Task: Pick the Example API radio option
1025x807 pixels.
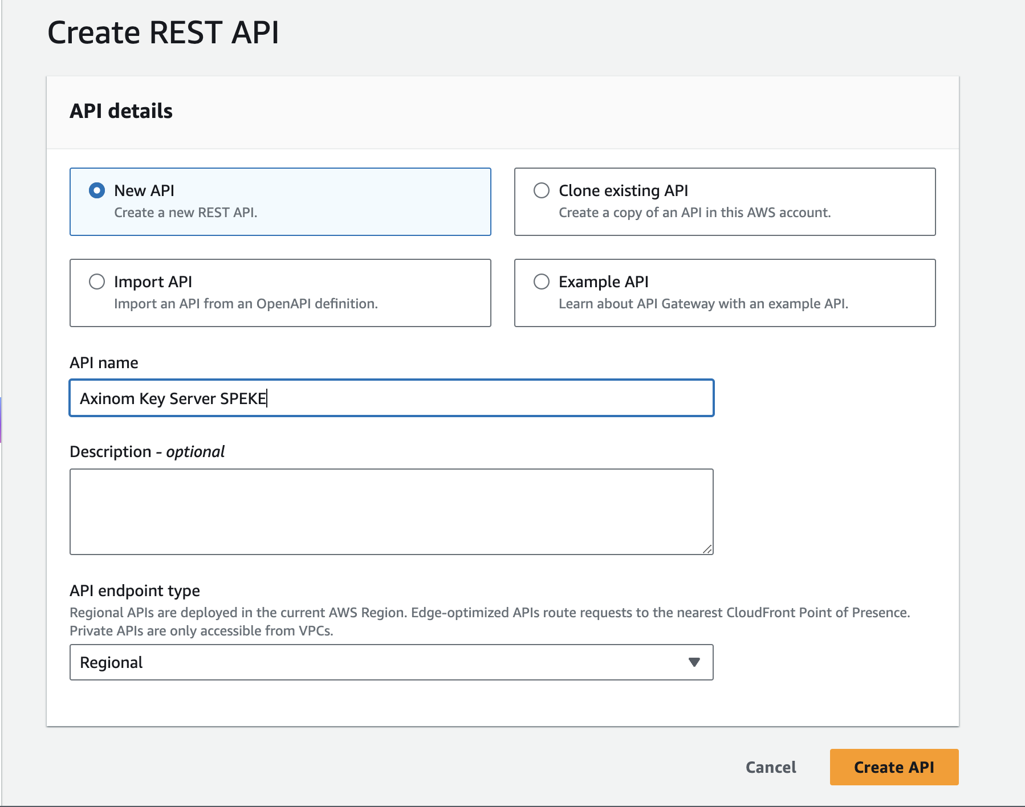Action: (541, 282)
